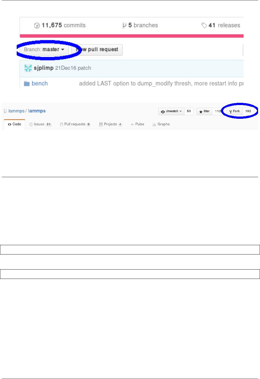Screen dimensions: 260x379
Task: Open the Pulse tab icon
Action: pos(132,125)
